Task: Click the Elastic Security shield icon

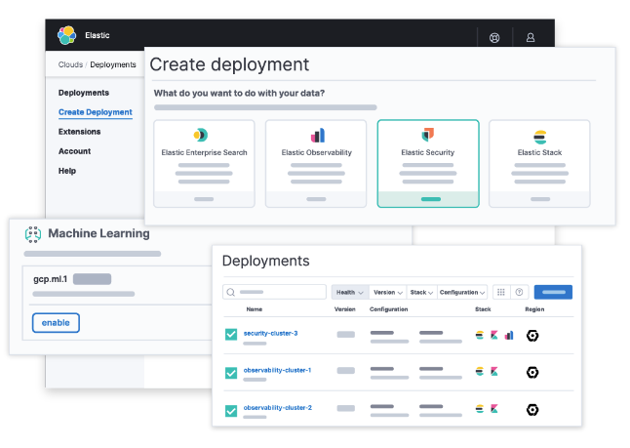Action: 428,135
